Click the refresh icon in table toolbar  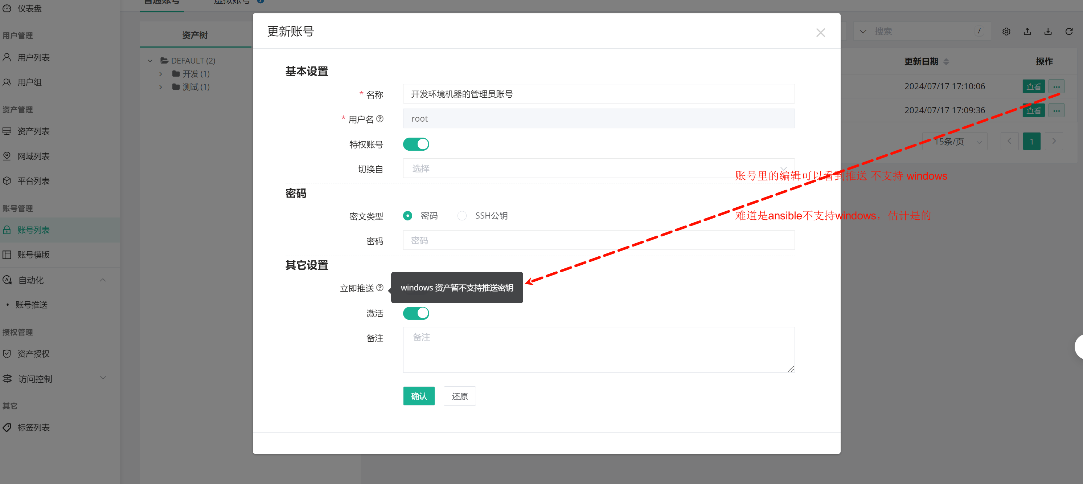pos(1069,32)
